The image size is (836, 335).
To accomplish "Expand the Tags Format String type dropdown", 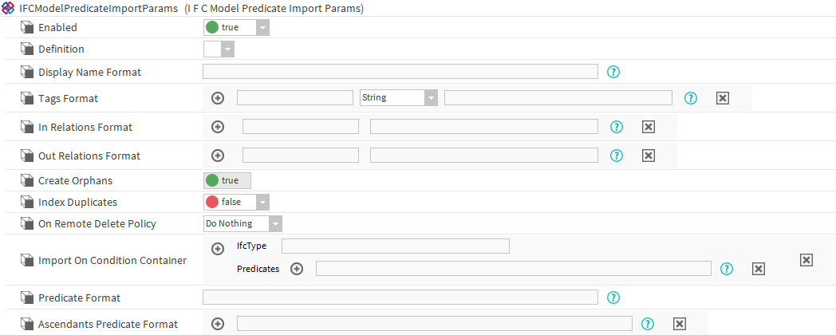I will pos(431,98).
